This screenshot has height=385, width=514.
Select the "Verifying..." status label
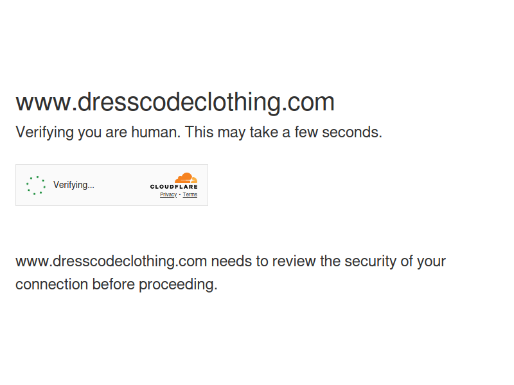[74, 185]
